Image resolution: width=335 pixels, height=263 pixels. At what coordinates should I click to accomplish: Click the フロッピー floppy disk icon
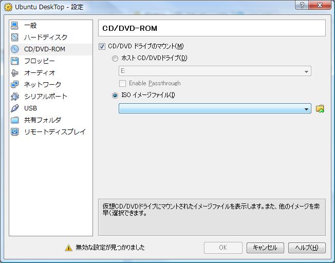point(14,61)
